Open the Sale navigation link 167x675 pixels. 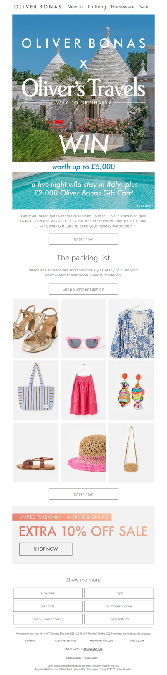144,7
